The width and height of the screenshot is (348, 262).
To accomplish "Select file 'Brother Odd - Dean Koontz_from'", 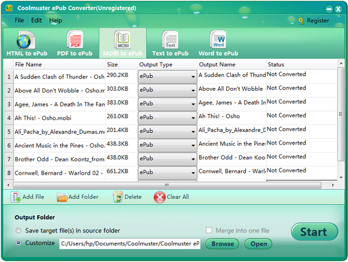I will pyautogui.click(x=60, y=159).
